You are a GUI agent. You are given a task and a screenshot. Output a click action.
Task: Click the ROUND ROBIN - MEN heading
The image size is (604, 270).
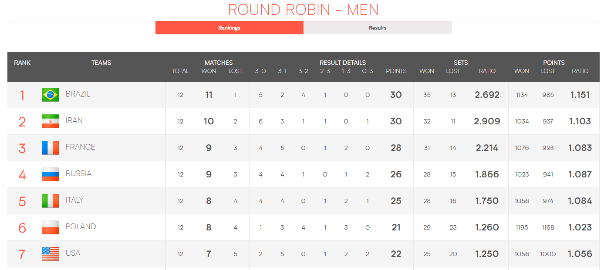[x=303, y=10]
